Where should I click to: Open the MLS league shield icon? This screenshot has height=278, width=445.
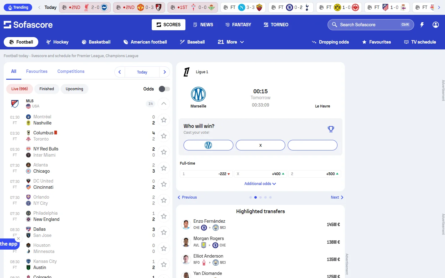pyautogui.click(x=15, y=103)
